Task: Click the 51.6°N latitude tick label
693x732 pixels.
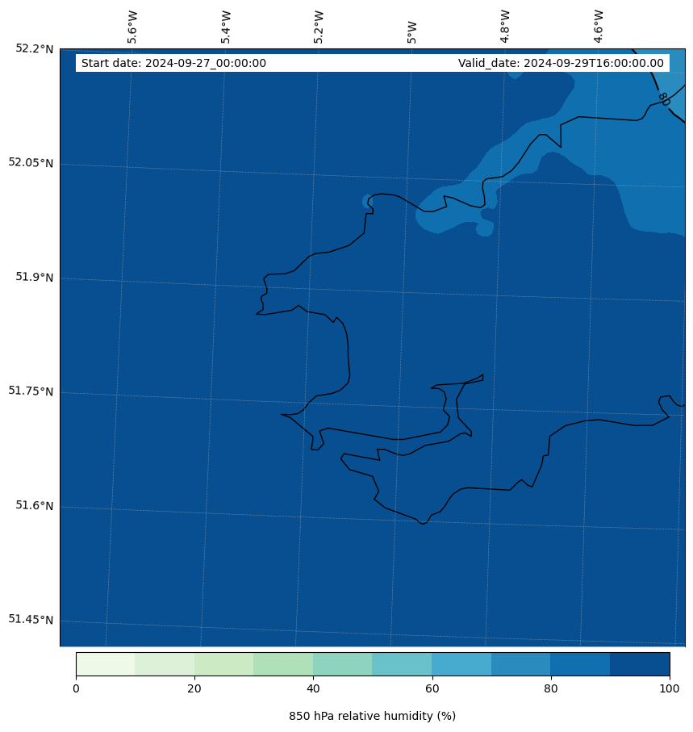Action: coord(35,506)
